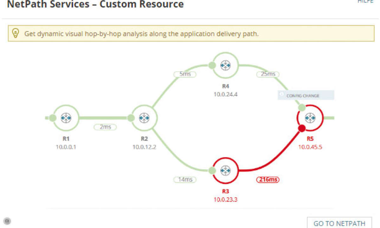Click the info icon on Config Change
This screenshot has height=228, width=380.
[x=282, y=94]
